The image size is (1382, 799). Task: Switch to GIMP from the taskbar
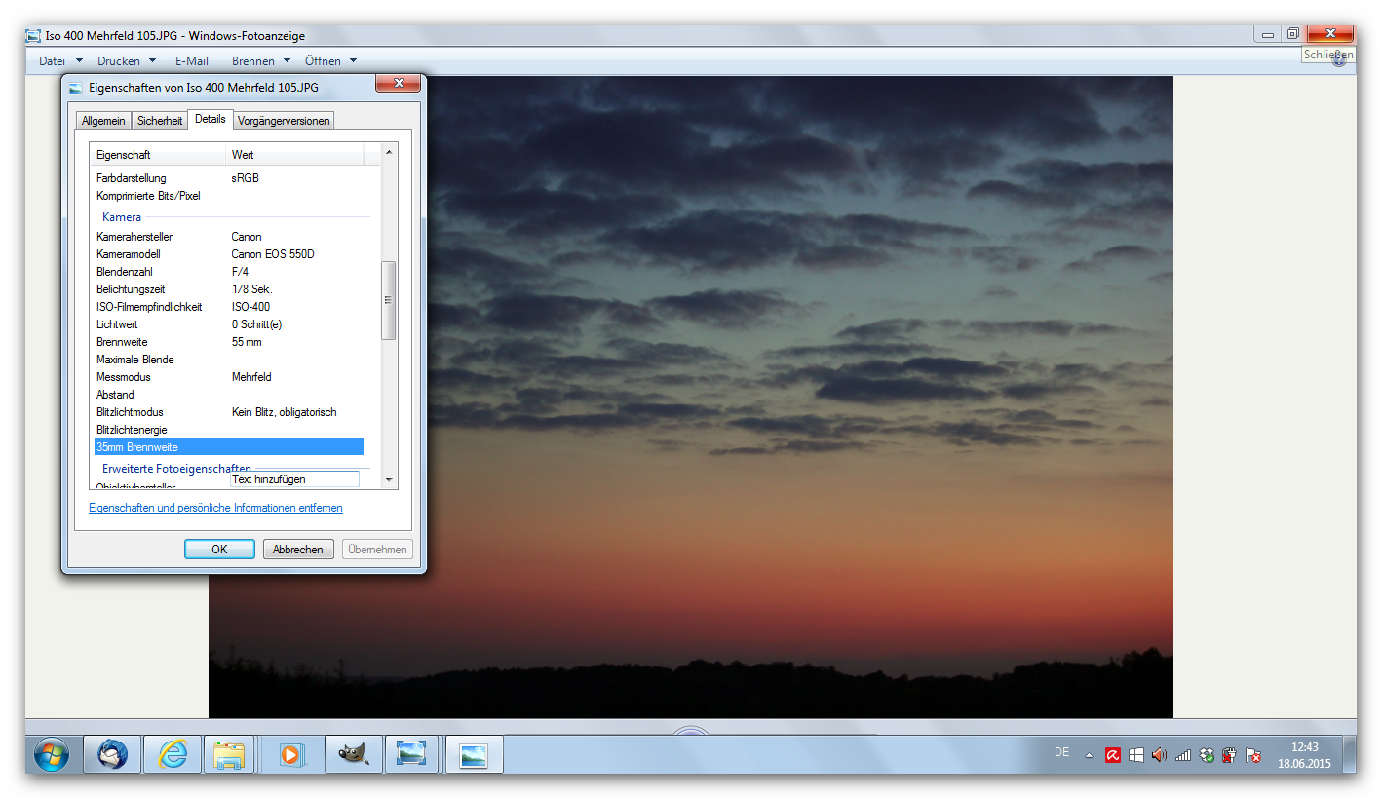[x=353, y=754]
